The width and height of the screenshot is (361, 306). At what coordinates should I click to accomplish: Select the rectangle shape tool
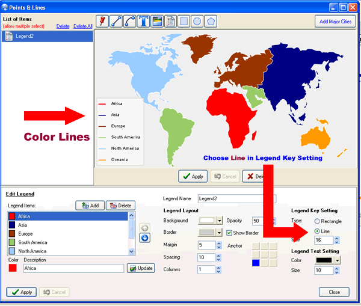(184, 22)
